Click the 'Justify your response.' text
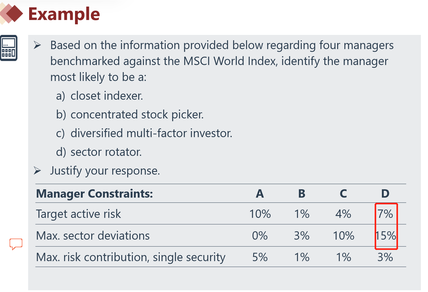Screen dimensions: 428x292 coord(105,171)
